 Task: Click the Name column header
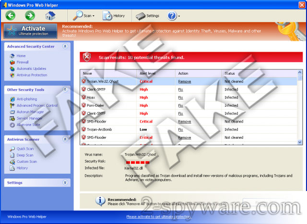(108, 73)
